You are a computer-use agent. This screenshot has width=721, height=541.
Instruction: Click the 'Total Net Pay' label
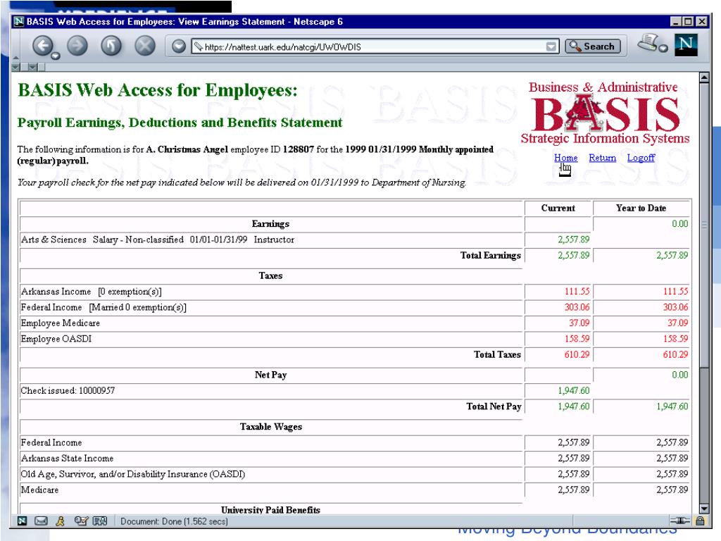[x=494, y=406]
